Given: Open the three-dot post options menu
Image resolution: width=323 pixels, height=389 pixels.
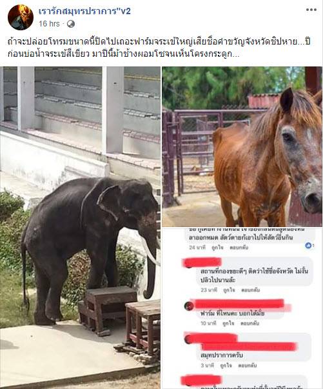Looking at the screenshot, I should click(311, 10).
